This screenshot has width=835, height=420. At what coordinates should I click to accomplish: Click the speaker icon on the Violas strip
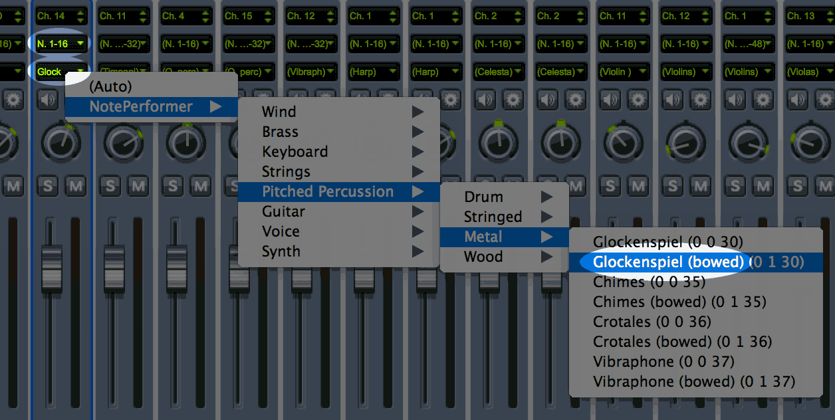click(x=797, y=100)
